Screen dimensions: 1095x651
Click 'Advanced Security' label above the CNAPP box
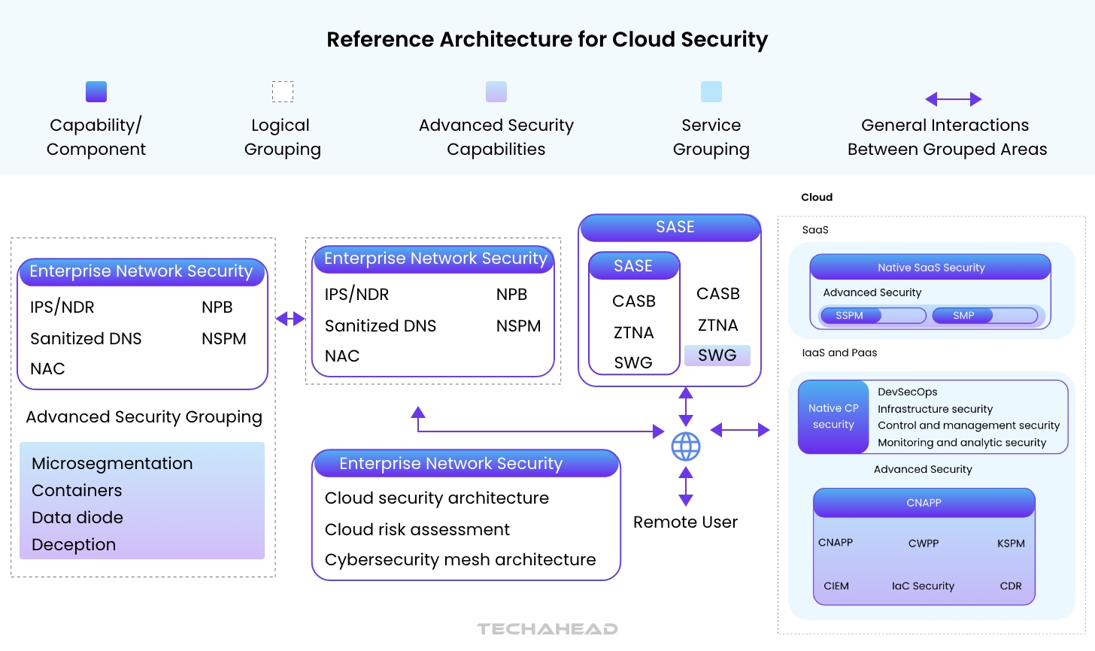click(x=923, y=469)
